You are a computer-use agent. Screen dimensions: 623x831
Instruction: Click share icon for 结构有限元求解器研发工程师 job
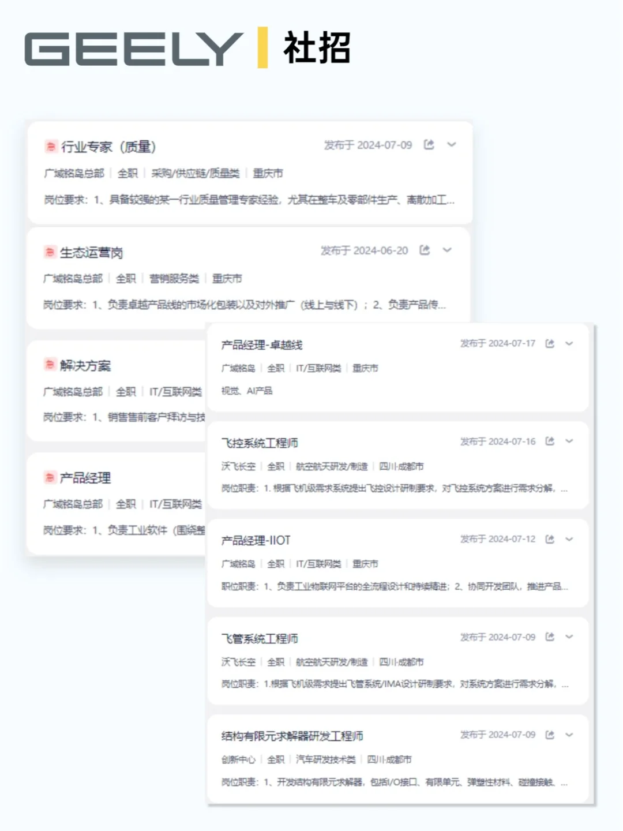[x=550, y=735]
